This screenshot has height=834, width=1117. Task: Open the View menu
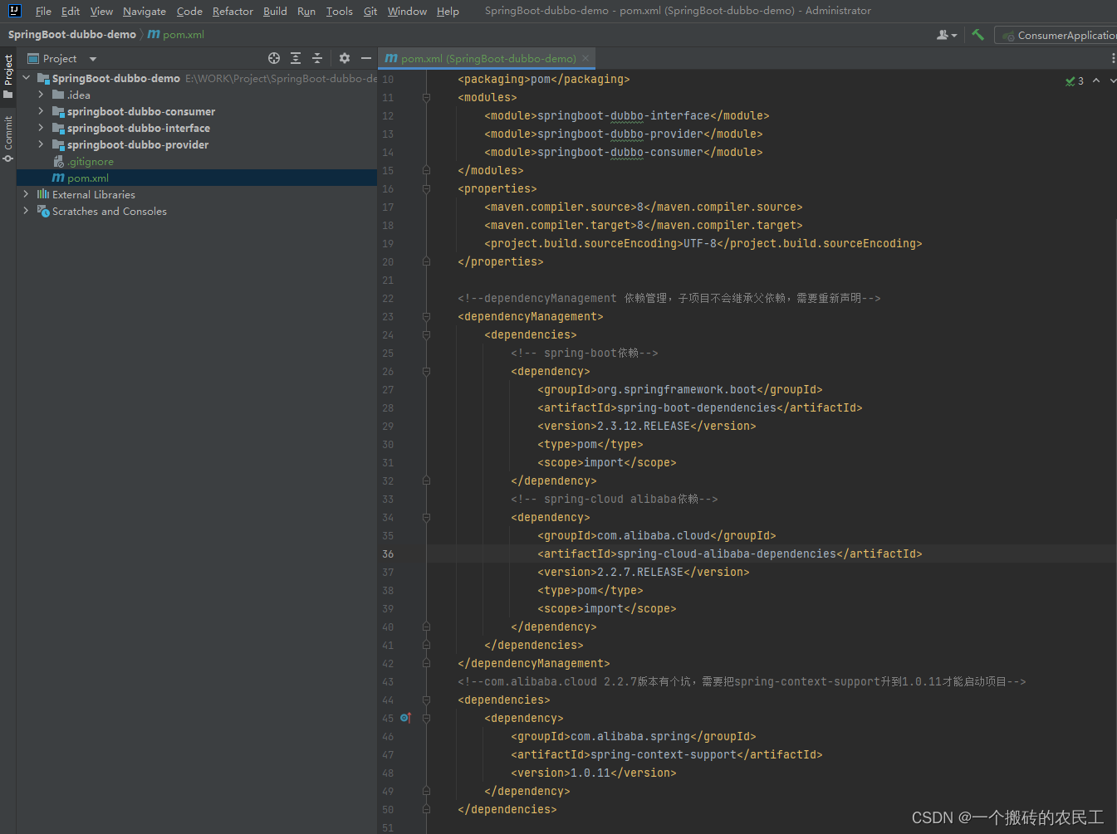point(101,11)
